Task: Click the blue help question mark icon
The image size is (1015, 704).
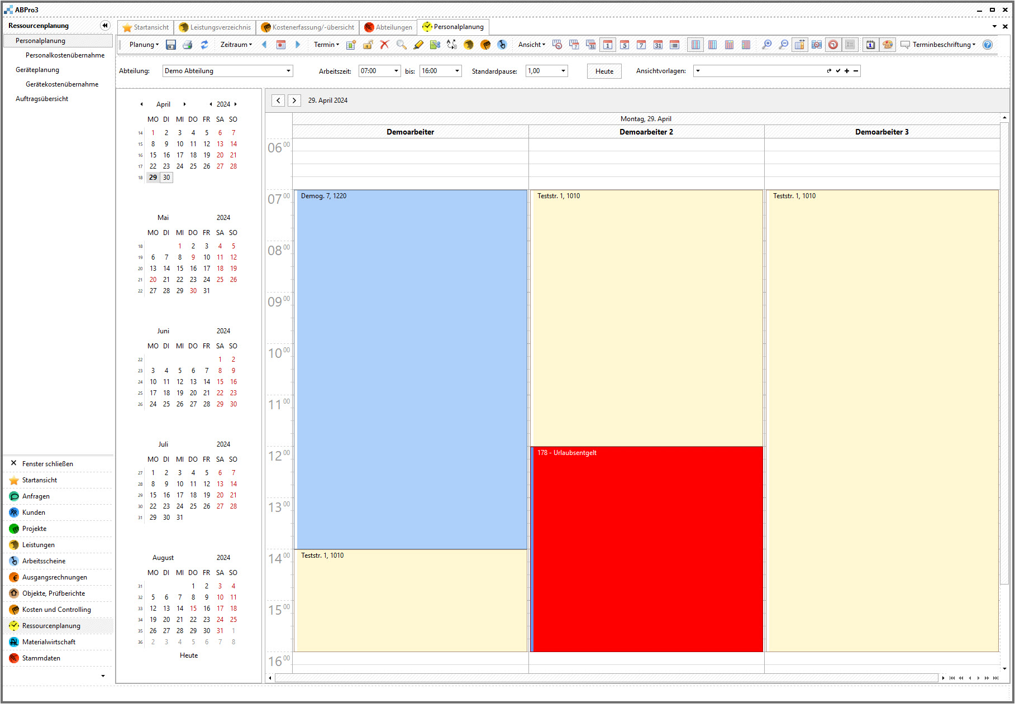Action: pyautogui.click(x=988, y=45)
